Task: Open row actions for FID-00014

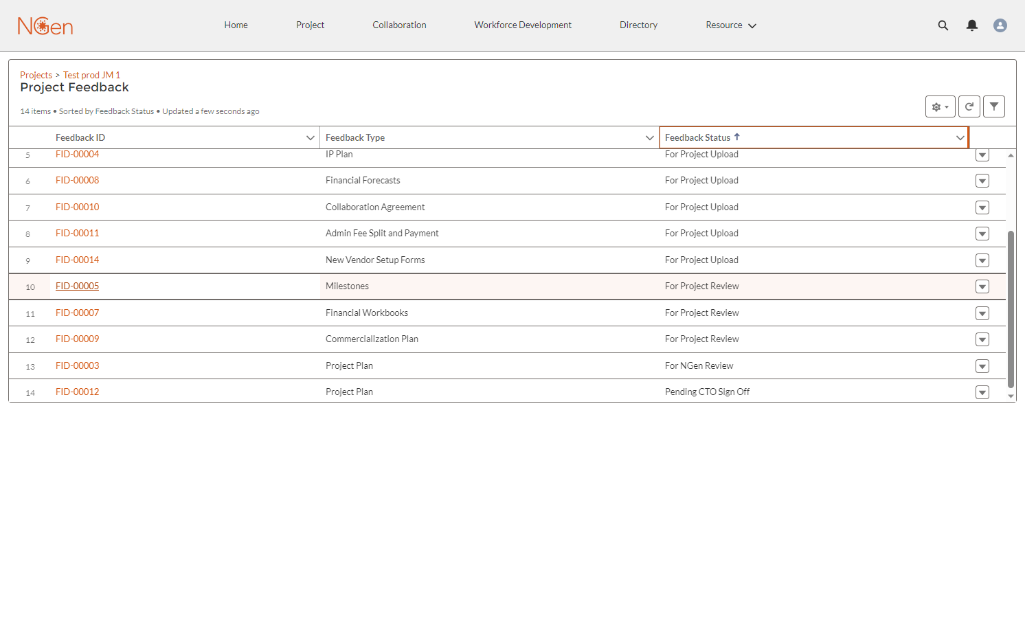Action: [982, 260]
